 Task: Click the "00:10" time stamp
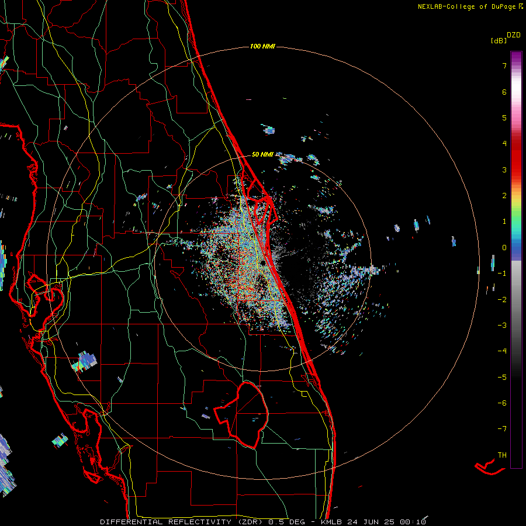[413, 522]
